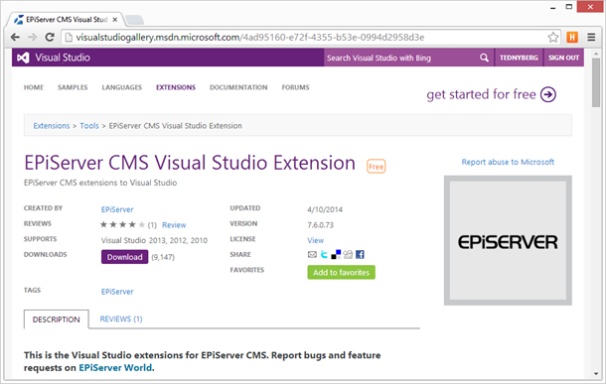This screenshot has width=606, height=384.
Task: Click the address bar URL
Action: tap(249, 37)
